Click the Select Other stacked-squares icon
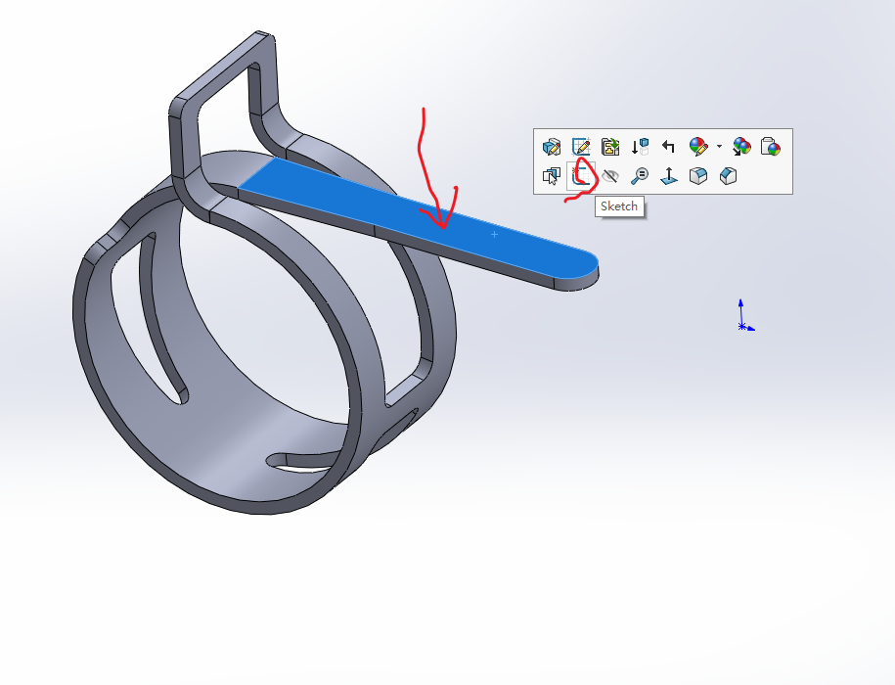This screenshot has height=685, width=895. (552, 176)
